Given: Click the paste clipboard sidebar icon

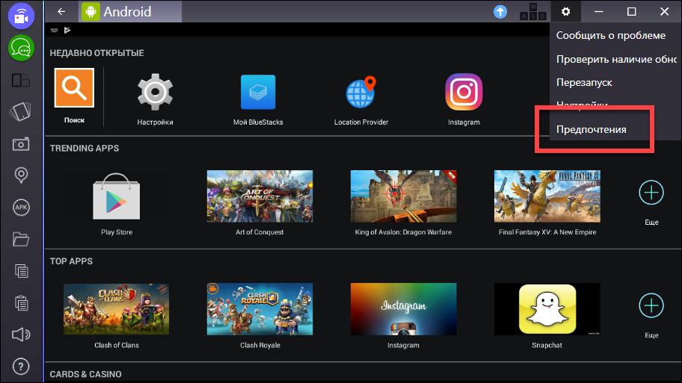Looking at the screenshot, I should coord(21,302).
